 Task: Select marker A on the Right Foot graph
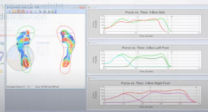(150, 88)
